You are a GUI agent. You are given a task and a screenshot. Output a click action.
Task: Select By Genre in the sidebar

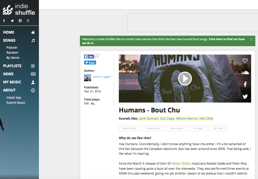point(13,58)
